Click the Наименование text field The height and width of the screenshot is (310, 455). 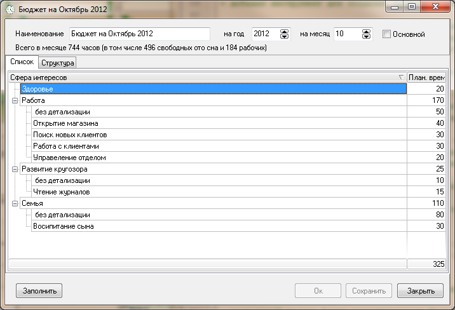(x=139, y=34)
